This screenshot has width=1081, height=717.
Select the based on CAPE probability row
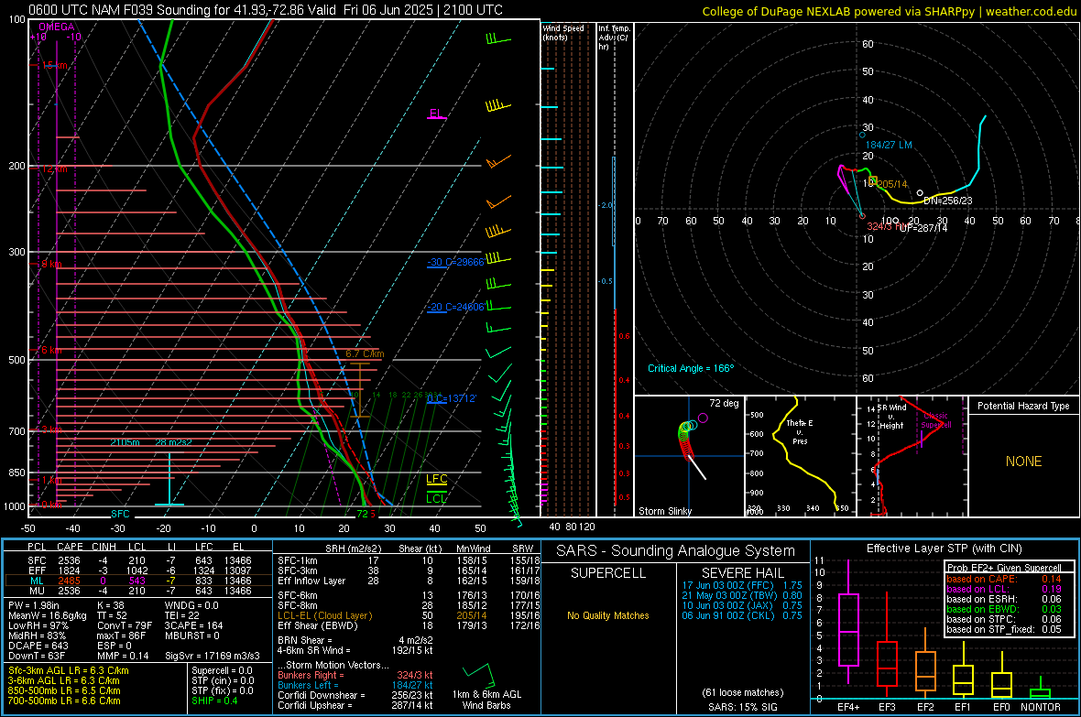click(x=1004, y=579)
